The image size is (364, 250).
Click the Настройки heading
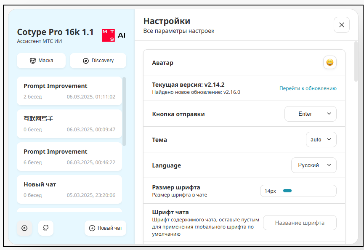(x=167, y=21)
